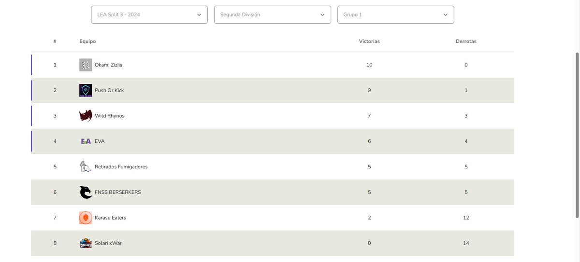Viewport: 580px width, 262px height.
Task: Click the Okami Zizlis team logo
Action: (86, 65)
